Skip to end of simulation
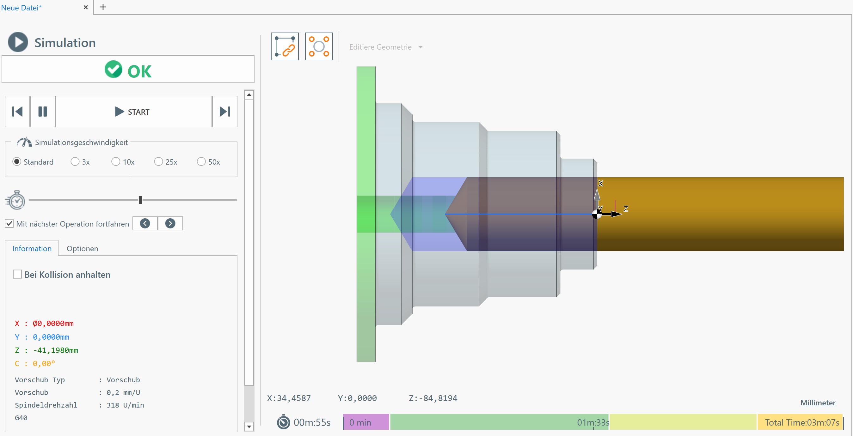853x436 pixels. pyautogui.click(x=224, y=112)
